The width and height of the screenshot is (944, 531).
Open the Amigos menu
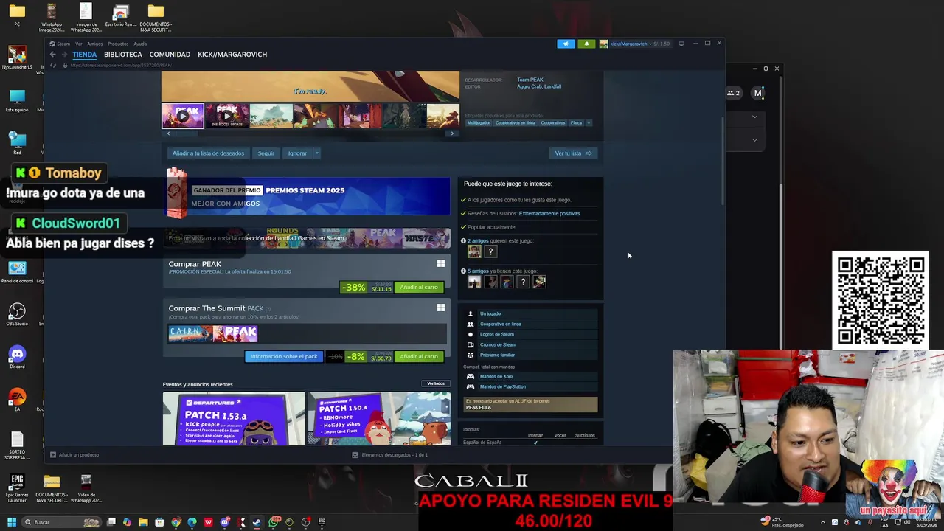click(95, 44)
